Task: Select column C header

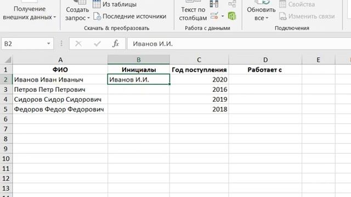Action: point(199,60)
